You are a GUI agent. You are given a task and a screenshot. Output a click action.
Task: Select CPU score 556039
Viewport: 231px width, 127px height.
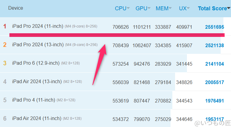pos(121,82)
